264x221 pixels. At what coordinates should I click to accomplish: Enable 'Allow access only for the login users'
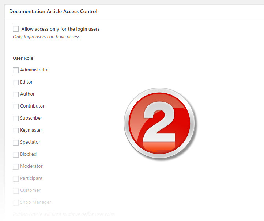(x=16, y=29)
